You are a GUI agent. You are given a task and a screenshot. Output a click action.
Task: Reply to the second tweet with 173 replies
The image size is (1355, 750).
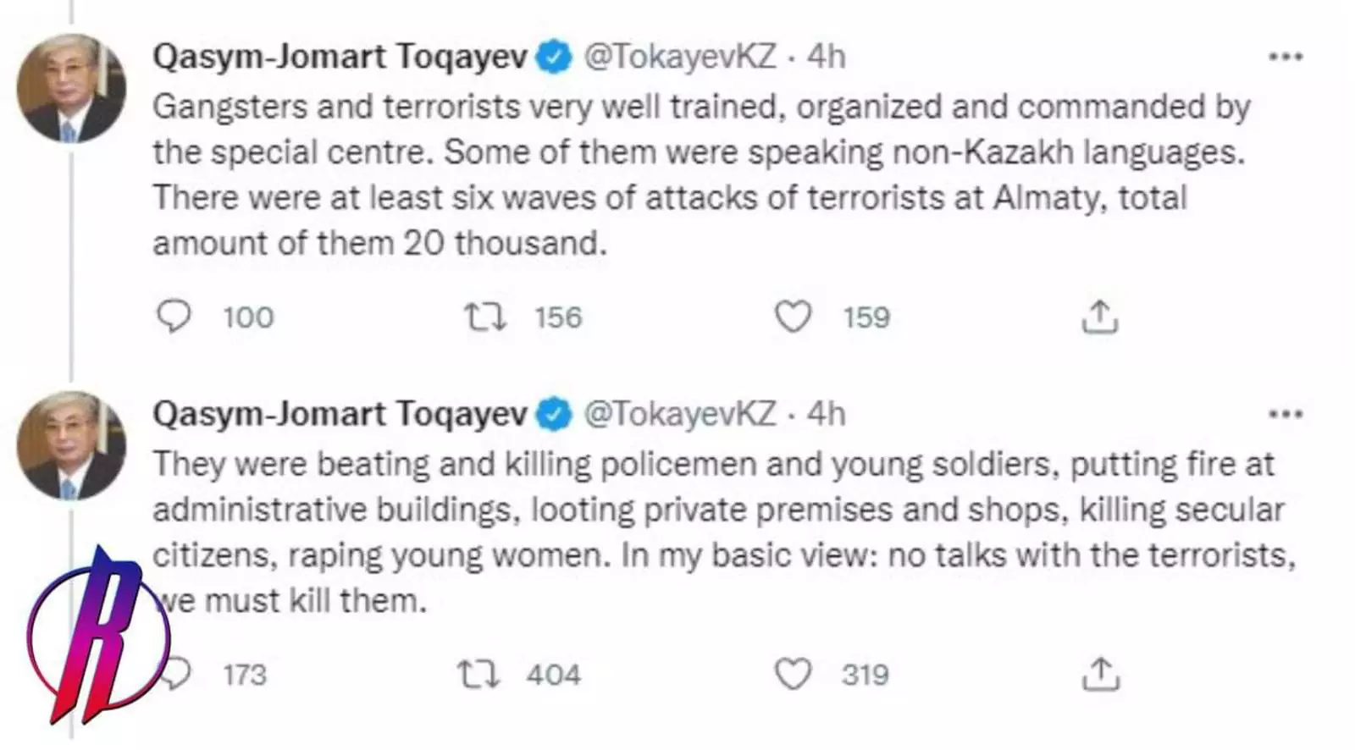pyautogui.click(x=178, y=675)
